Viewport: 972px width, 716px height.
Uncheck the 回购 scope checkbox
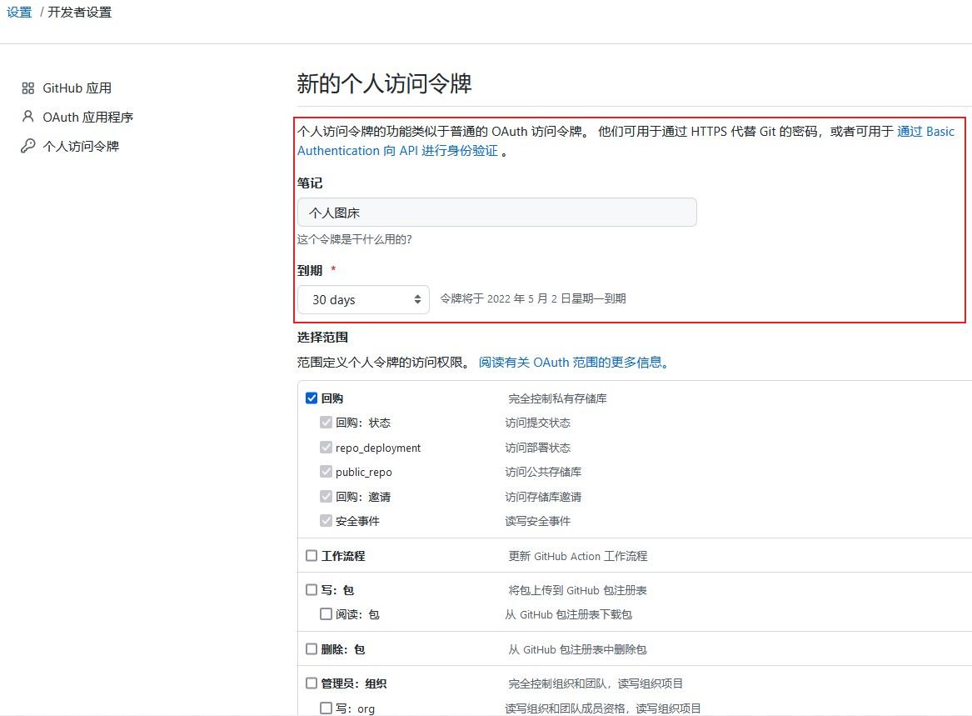pyautogui.click(x=312, y=398)
